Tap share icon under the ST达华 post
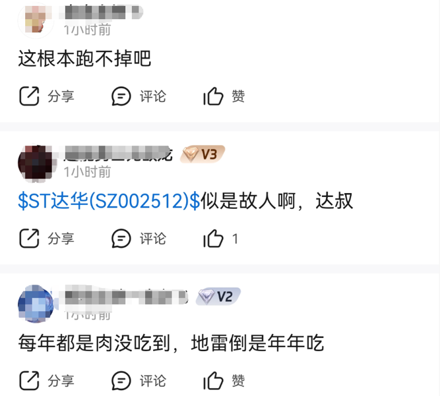The height and width of the screenshot is (396, 440). [29, 239]
